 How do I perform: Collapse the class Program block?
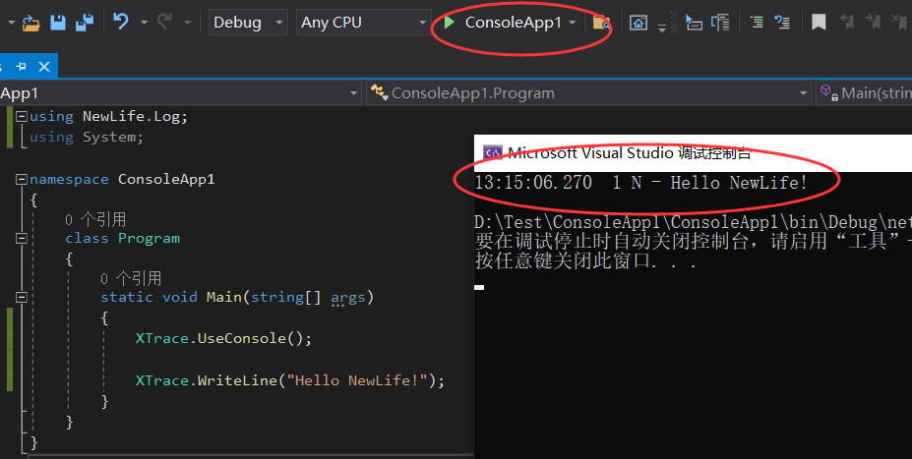click(x=22, y=238)
